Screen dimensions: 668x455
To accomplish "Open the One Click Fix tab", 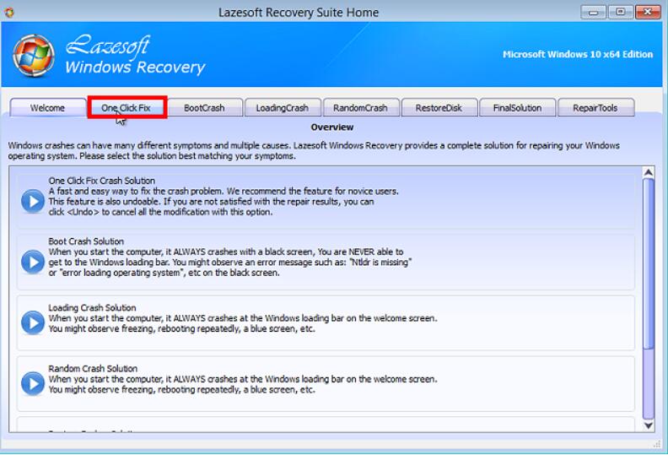I will (x=127, y=107).
